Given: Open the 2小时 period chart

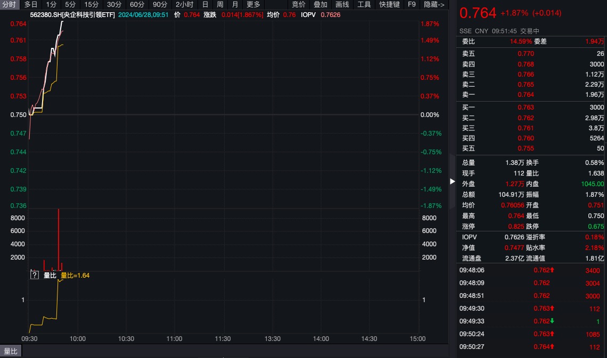Looking at the screenshot, I should (184, 4).
